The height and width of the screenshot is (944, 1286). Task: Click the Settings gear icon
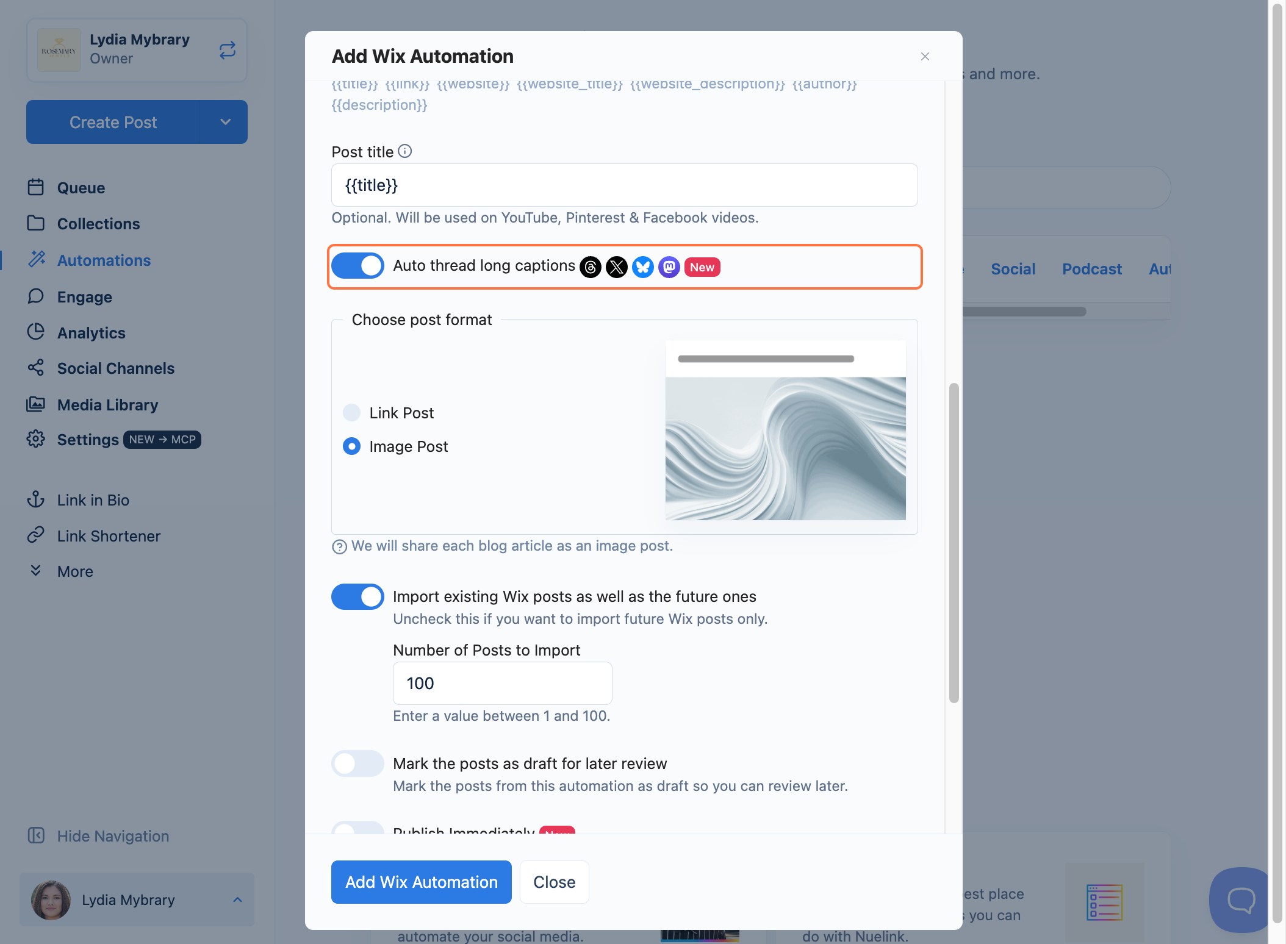36,439
